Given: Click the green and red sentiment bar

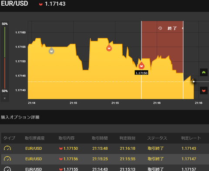Looking at the screenshot, I should click(5, 58).
